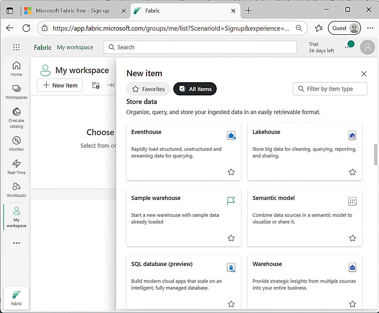Click the new folder icon in toolbar
Viewport: 379px width, 313px height.
coord(96,85)
